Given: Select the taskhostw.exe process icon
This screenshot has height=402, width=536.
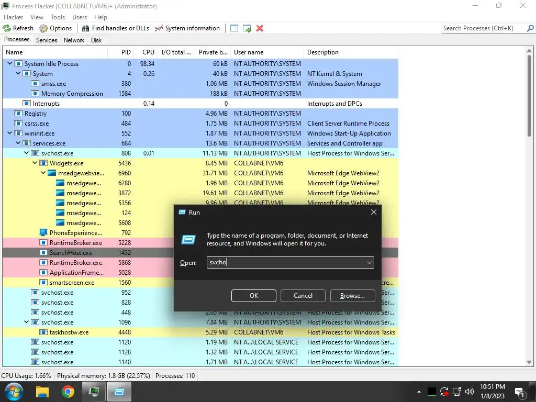Looking at the screenshot, I should [x=43, y=332].
